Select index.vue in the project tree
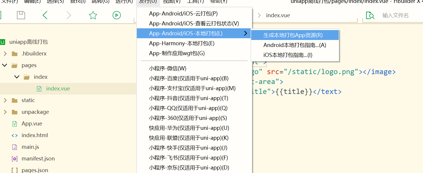Image resolution: width=423 pixels, height=173 pixels. 68,89
